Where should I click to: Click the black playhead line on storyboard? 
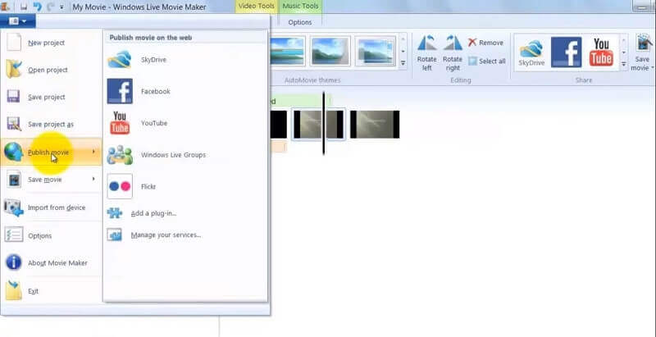point(323,123)
